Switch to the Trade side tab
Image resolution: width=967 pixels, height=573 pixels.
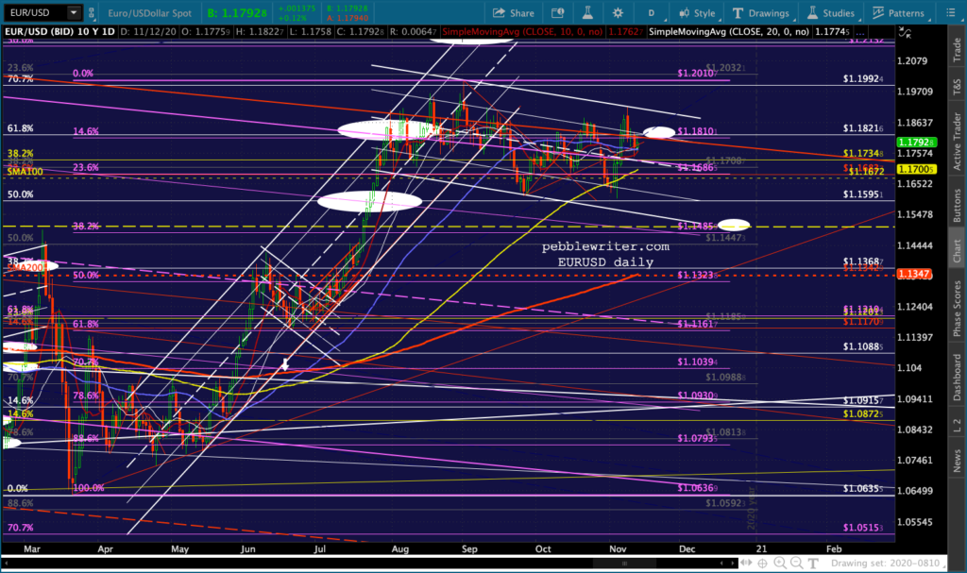pos(957,47)
